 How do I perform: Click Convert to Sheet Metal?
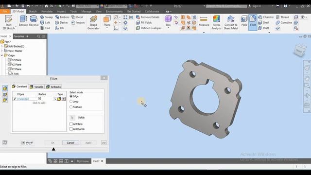point(231,23)
